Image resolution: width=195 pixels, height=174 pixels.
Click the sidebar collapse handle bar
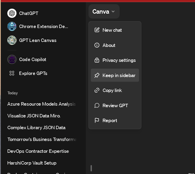click(x=91, y=168)
